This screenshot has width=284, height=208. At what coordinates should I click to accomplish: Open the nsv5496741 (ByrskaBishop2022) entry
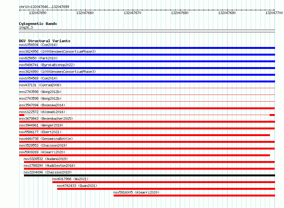point(47,65)
